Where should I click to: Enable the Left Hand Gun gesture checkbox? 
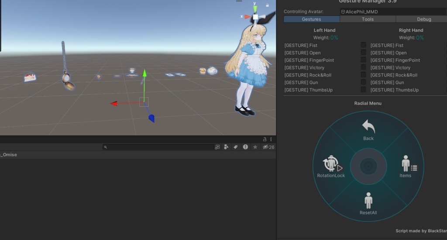point(364,82)
